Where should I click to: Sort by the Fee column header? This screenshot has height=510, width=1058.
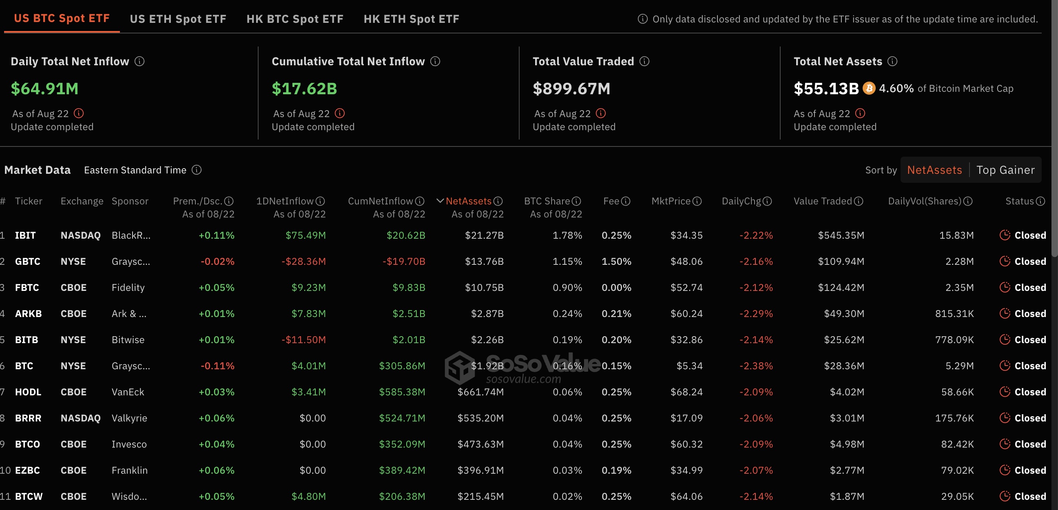611,201
